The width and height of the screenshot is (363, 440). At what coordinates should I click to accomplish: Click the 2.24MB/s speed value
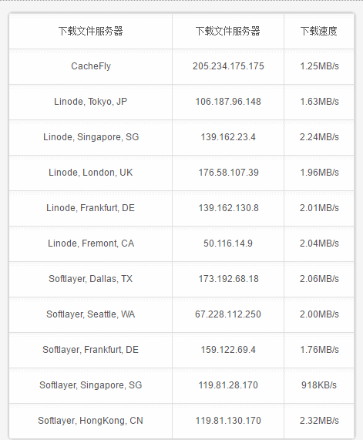319,137
